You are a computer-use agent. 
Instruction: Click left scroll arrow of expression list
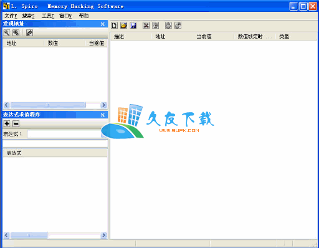point(6,236)
